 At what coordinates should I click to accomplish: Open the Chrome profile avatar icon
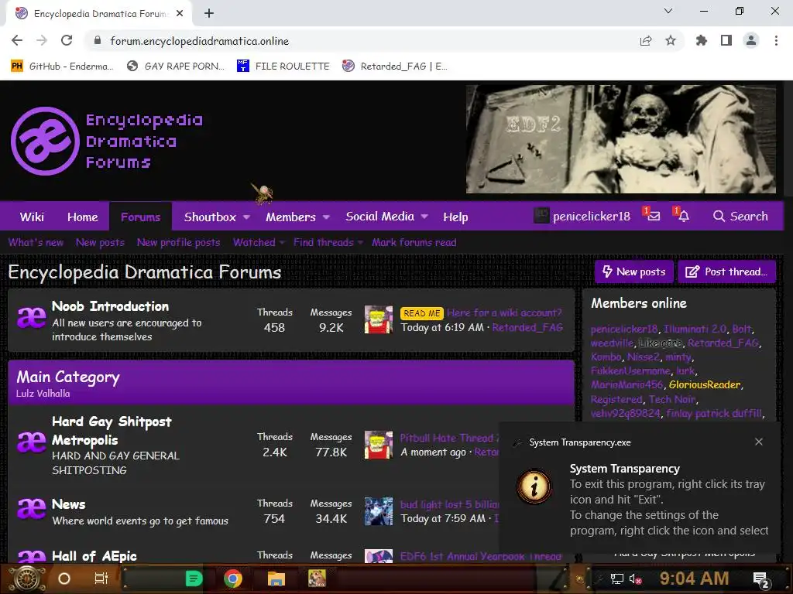click(751, 40)
